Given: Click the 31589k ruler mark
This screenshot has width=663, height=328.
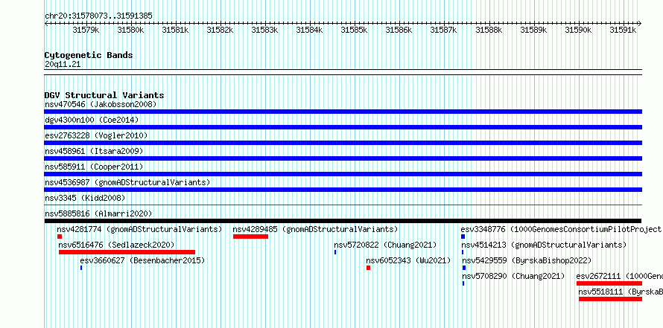Looking at the screenshot, I should click(x=533, y=30).
